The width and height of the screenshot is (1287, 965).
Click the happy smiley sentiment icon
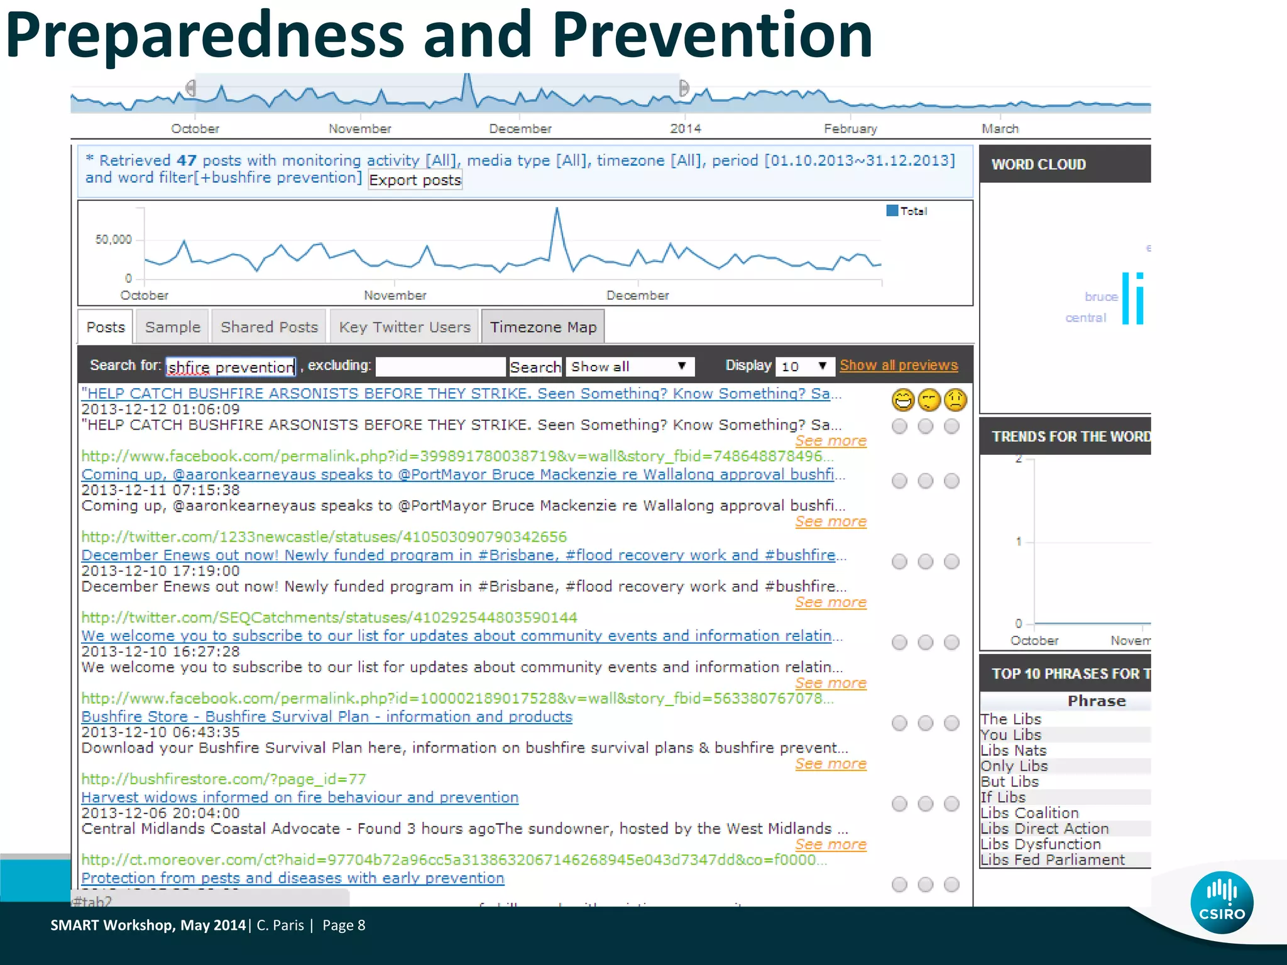[903, 400]
